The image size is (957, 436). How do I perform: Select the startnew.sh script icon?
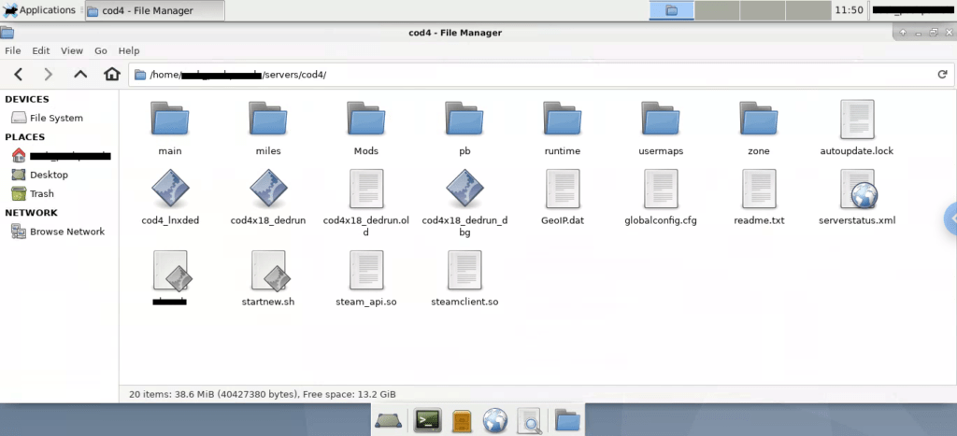click(x=271, y=270)
